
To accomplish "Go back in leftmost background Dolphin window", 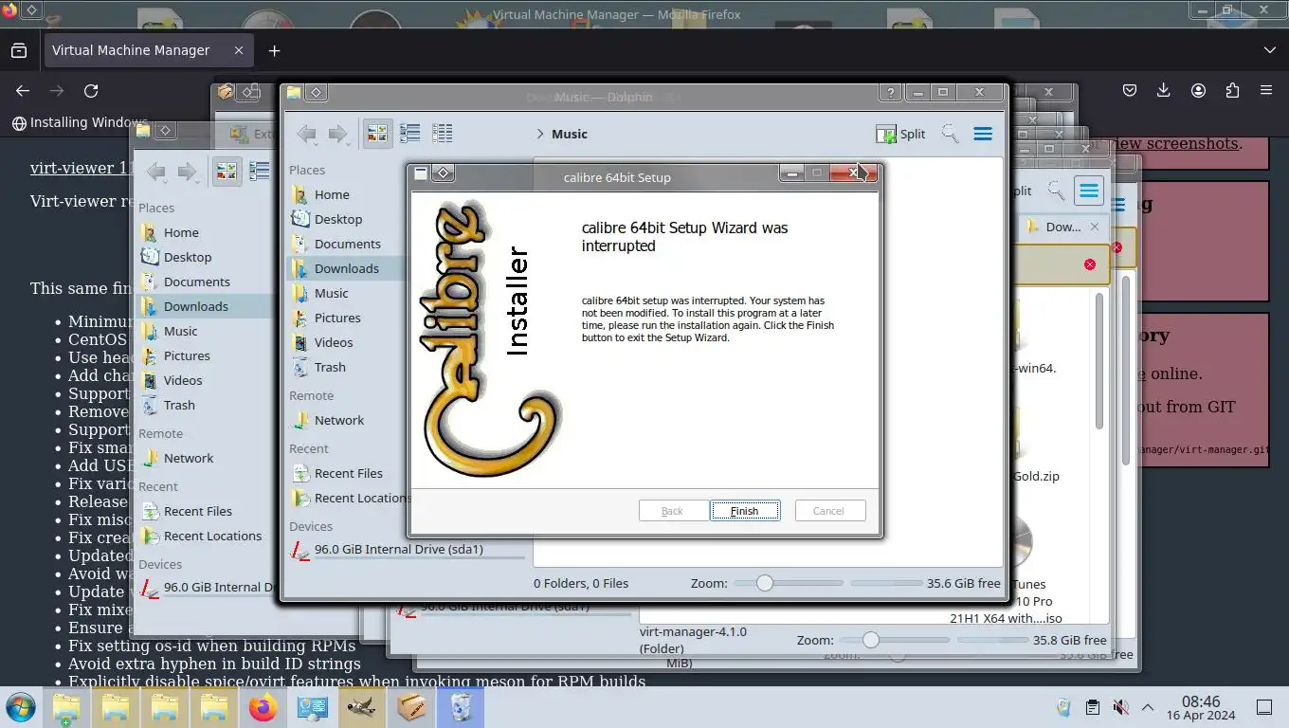I will coord(156,172).
